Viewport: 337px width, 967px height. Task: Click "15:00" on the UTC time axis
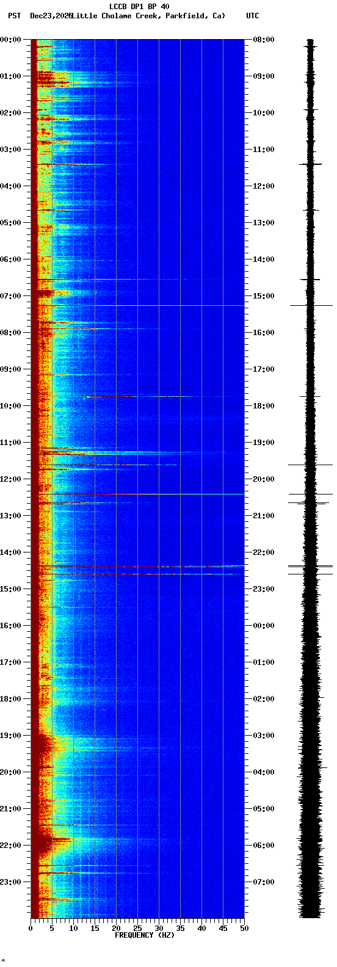pyautogui.click(x=264, y=296)
